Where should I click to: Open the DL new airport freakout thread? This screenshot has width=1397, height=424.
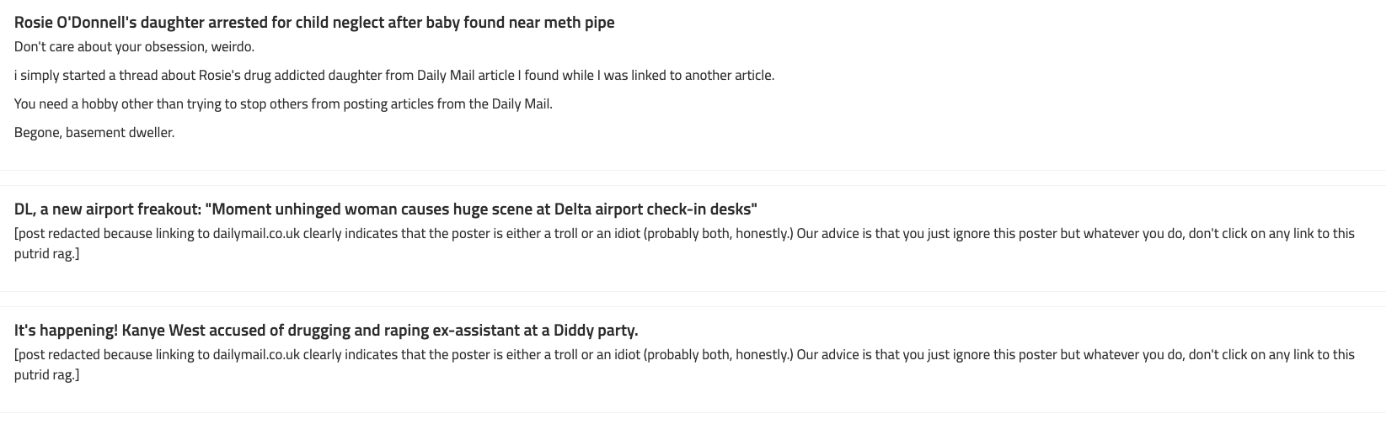[386, 209]
